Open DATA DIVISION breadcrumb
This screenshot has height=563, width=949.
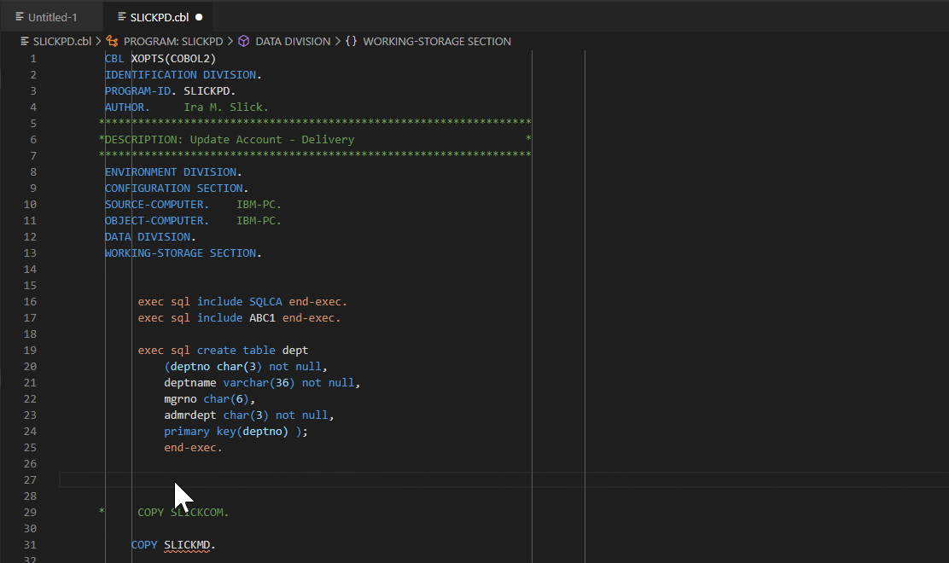[x=293, y=41]
